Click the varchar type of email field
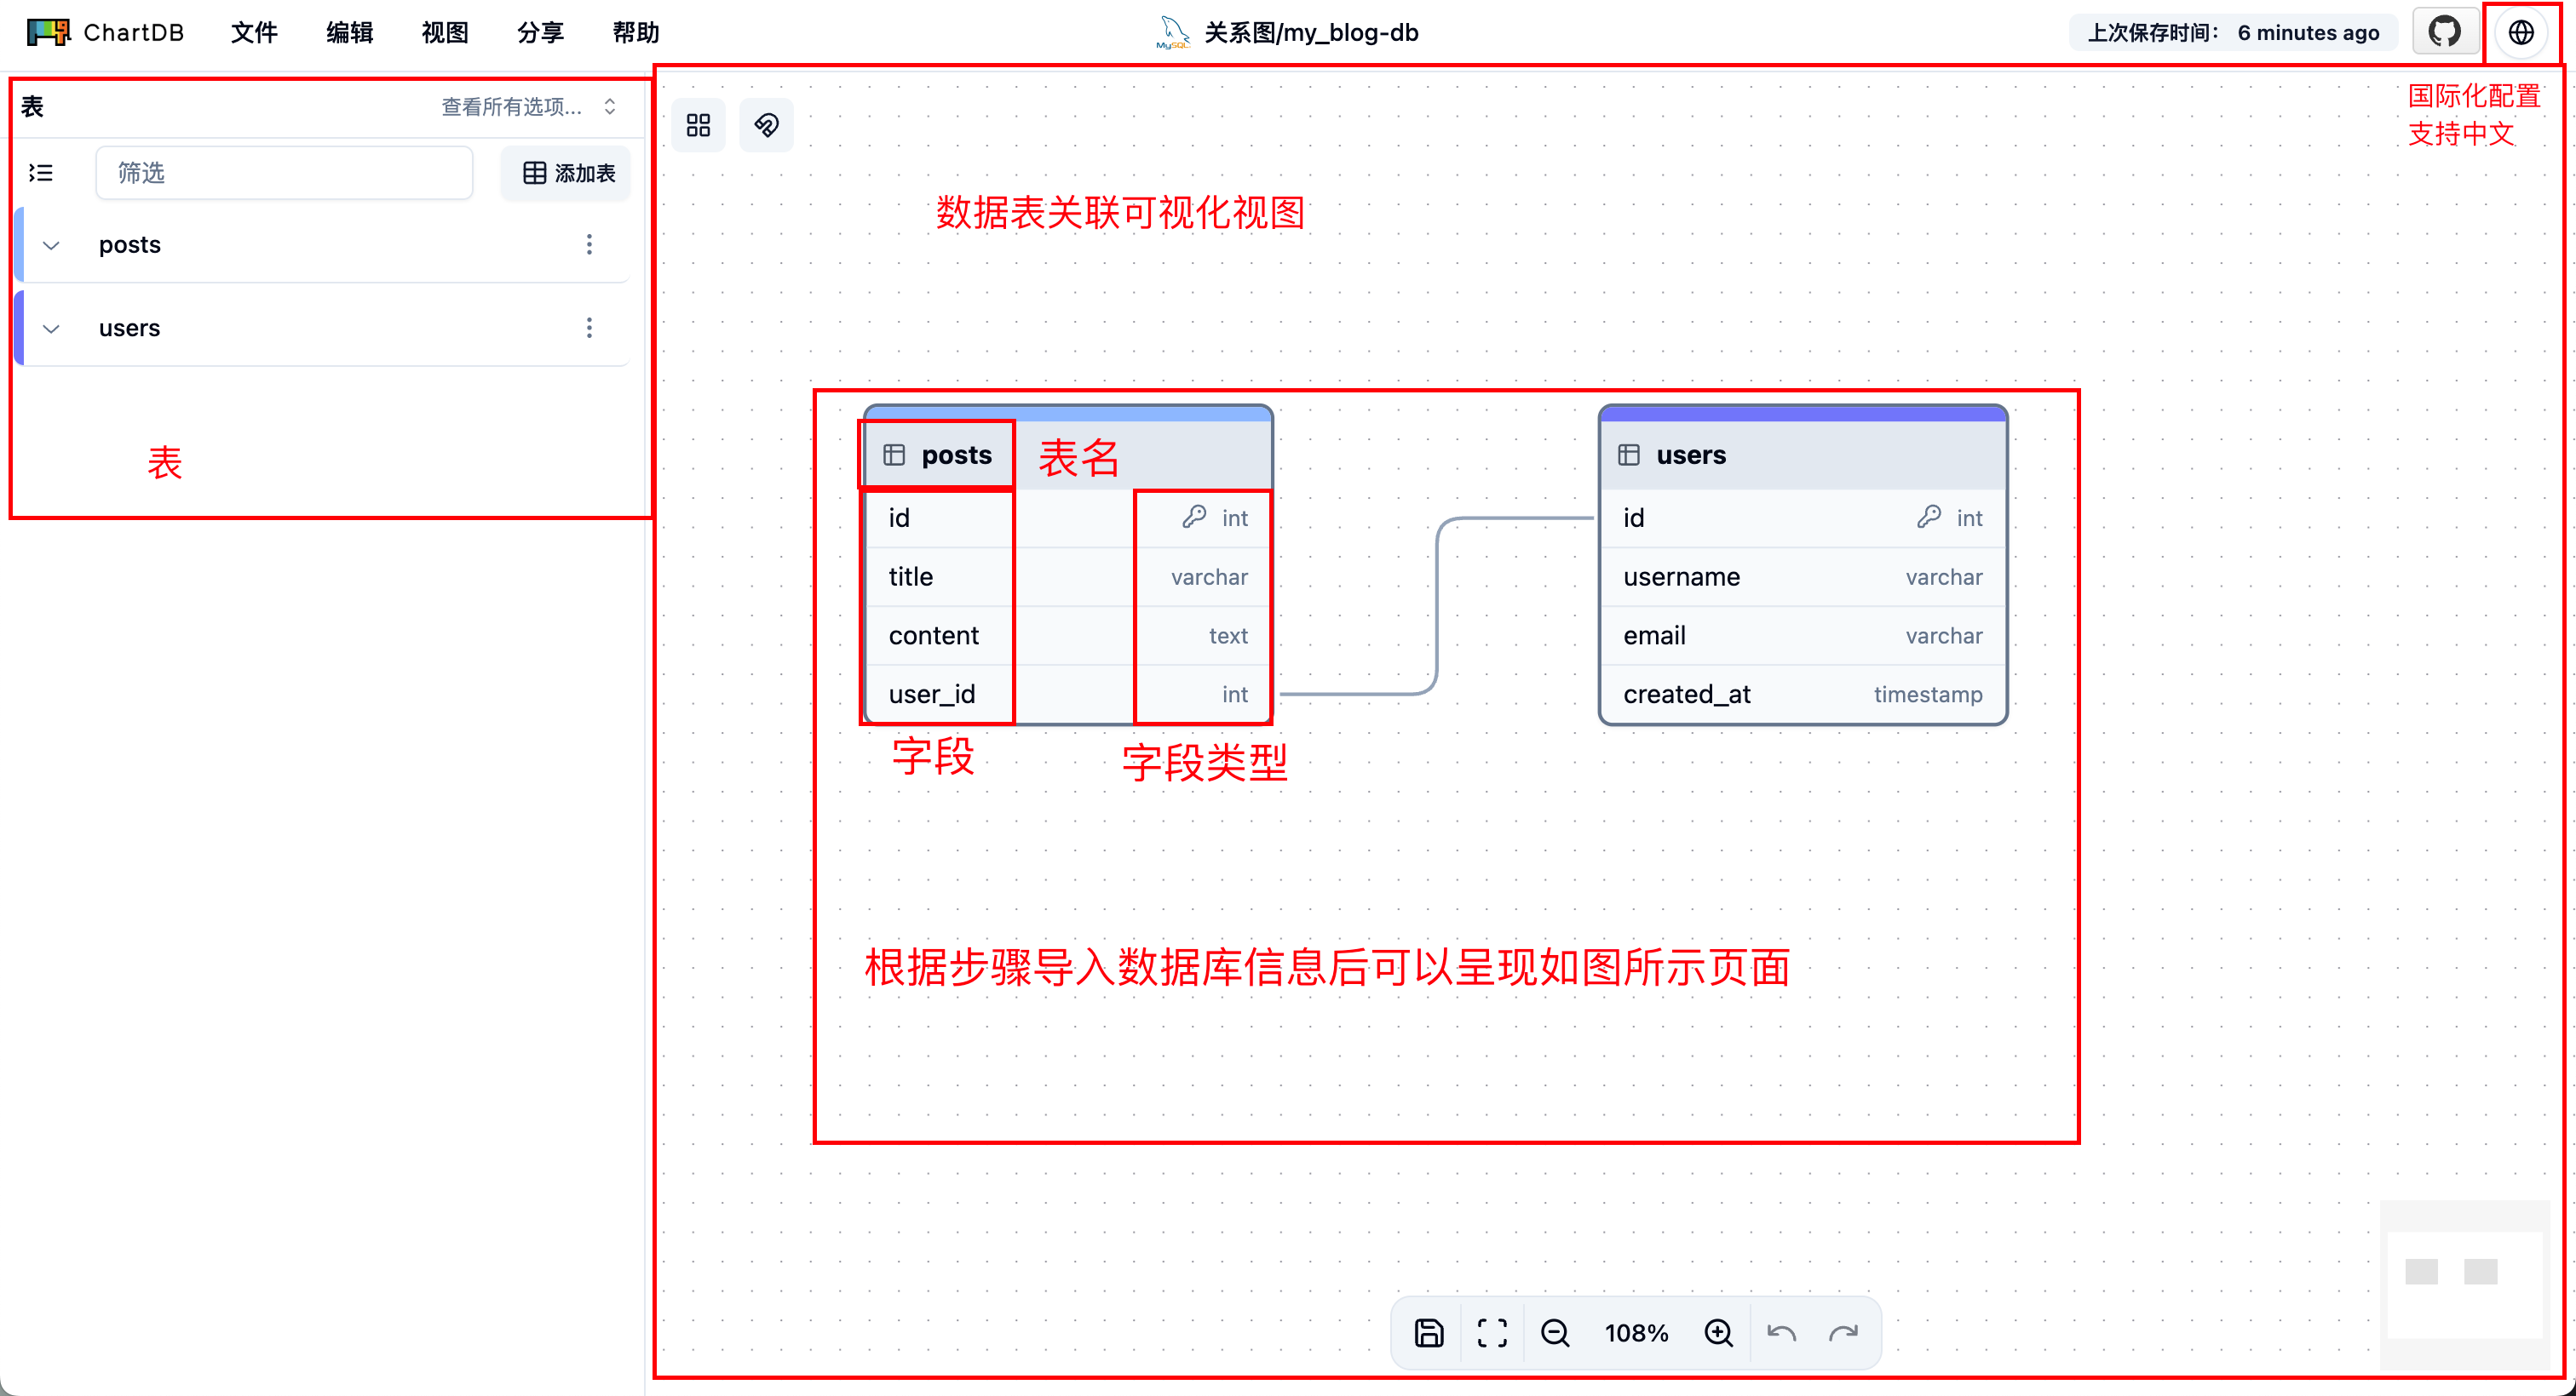Viewport: 2576px width, 1396px height. pyautogui.click(x=1943, y=636)
